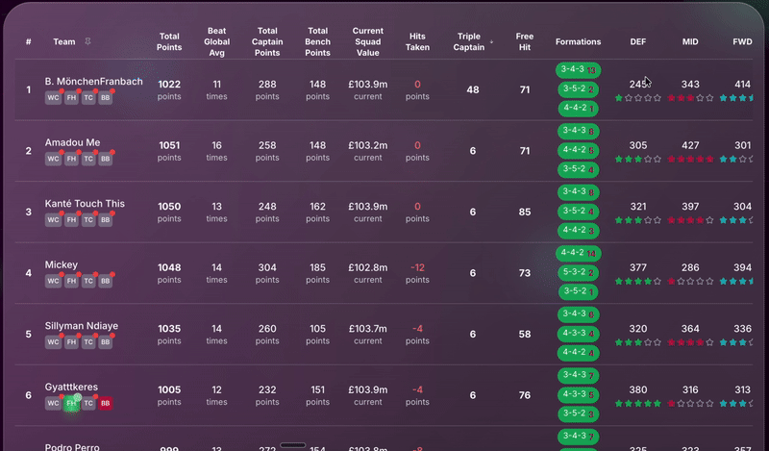
Task: Click DEF star rating in Amadou Me row
Action: [x=637, y=159]
